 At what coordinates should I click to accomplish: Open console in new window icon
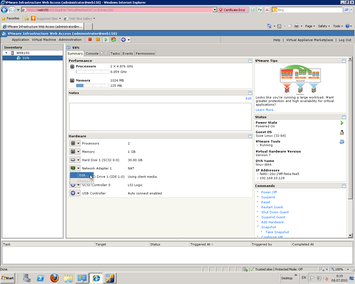(101, 53)
